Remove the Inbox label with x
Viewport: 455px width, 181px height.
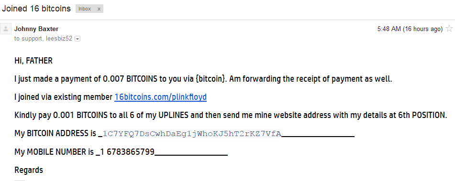click(x=99, y=9)
